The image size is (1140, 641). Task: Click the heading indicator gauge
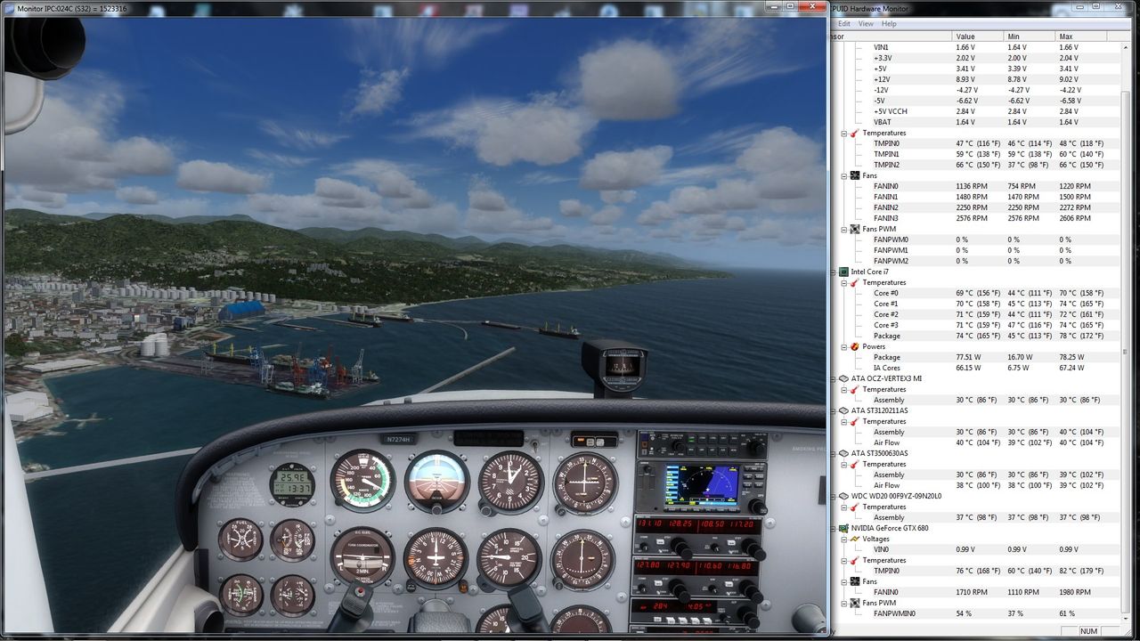pos(436,558)
